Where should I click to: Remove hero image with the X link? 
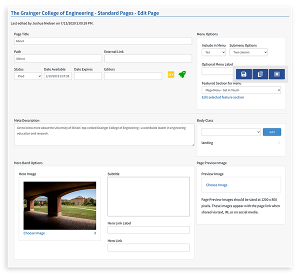click(95, 233)
